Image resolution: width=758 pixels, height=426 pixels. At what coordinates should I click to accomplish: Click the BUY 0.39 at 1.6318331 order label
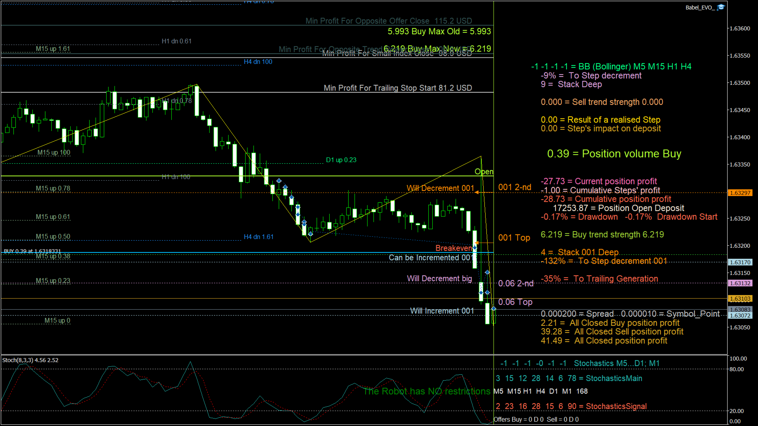pos(32,251)
